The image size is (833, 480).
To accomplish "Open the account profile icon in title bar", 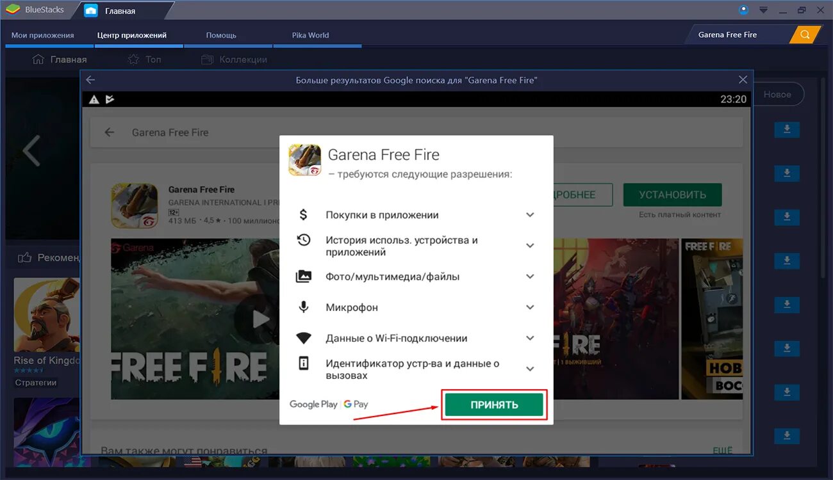I will pyautogui.click(x=743, y=10).
